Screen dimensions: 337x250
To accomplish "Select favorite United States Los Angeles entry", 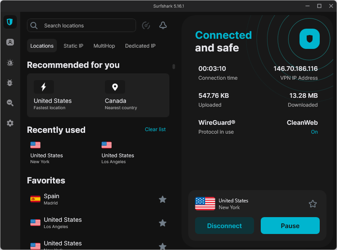I will click(x=98, y=223).
